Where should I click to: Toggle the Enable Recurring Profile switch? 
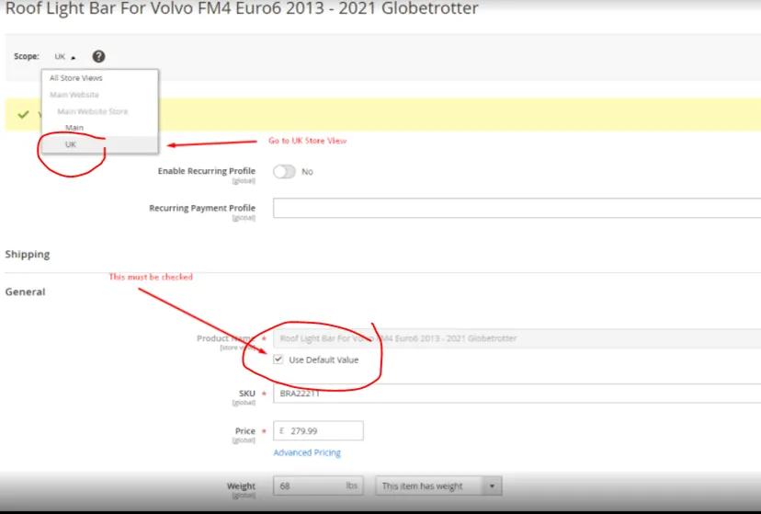point(284,172)
